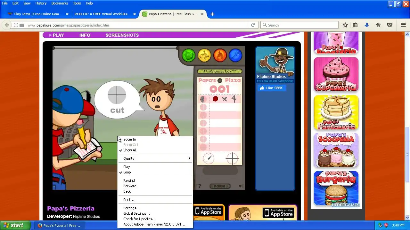Click the INFO link in purple bar
The height and width of the screenshot is (230, 410).
click(85, 35)
